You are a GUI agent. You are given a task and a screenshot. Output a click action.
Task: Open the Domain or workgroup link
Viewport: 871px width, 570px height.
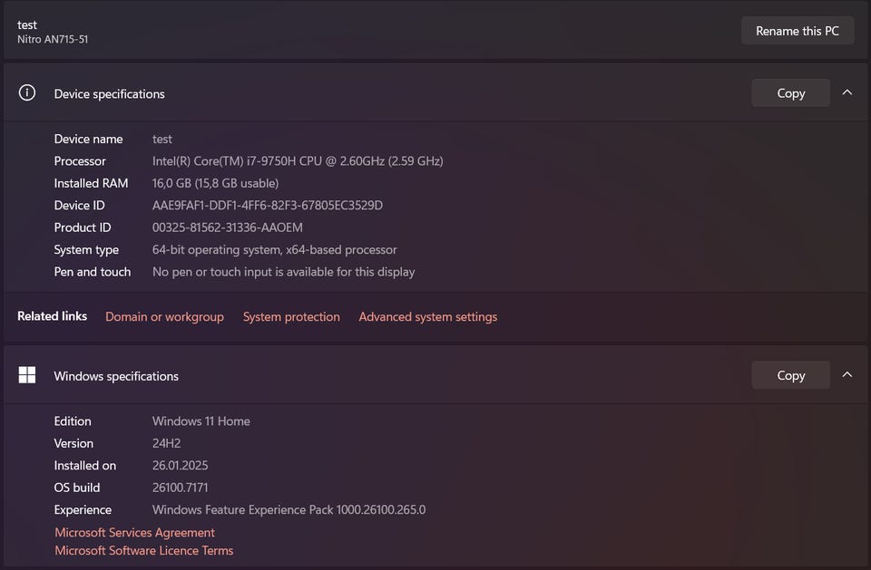click(164, 317)
